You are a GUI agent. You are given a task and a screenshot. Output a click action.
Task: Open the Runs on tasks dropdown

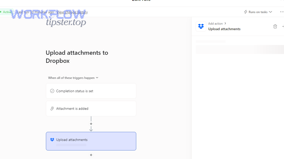pos(258,12)
